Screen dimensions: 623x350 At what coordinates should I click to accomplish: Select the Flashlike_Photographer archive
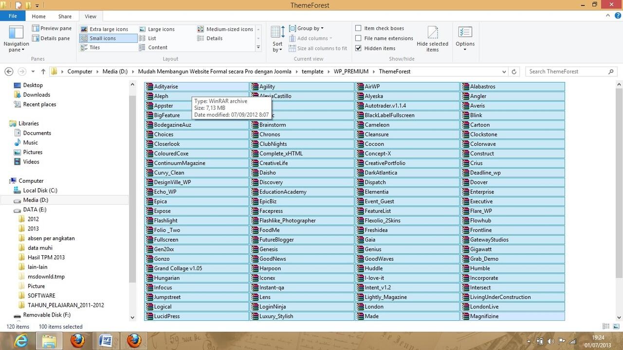(302, 221)
